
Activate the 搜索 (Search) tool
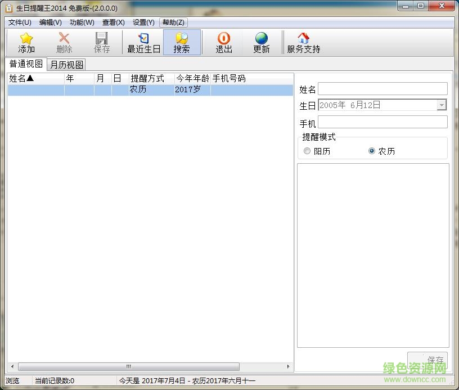[182, 42]
